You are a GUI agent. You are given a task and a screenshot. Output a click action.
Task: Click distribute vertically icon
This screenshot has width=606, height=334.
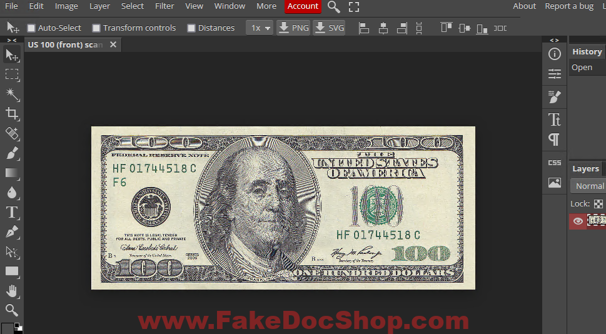pos(419,28)
